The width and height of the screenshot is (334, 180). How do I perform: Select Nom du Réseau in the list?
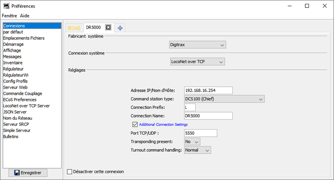click(32, 118)
